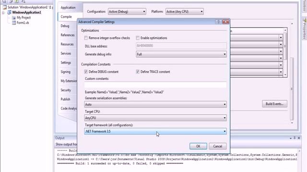This screenshot has width=307, height=172.
Task: Click the compile page scrollbar up arrow
Action: [292, 23]
